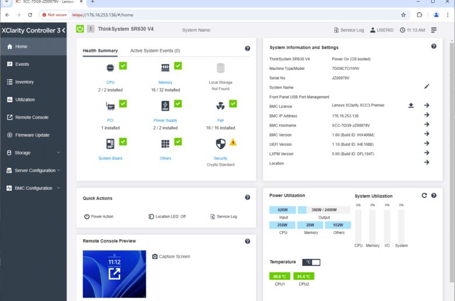Click the CPU1 temperature reading
This screenshot has height=301, width=455.
(280, 276)
